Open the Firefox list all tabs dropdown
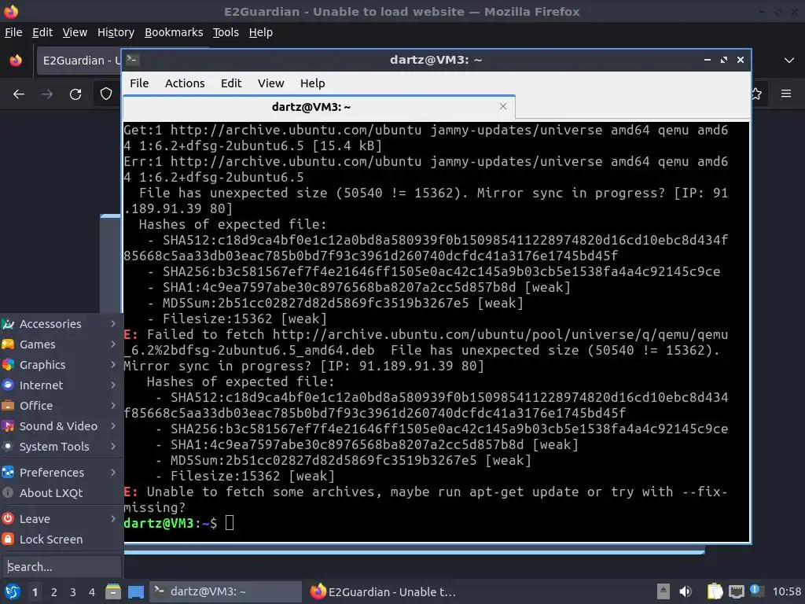The height and width of the screenshot is (604, 805). [789, 60]
